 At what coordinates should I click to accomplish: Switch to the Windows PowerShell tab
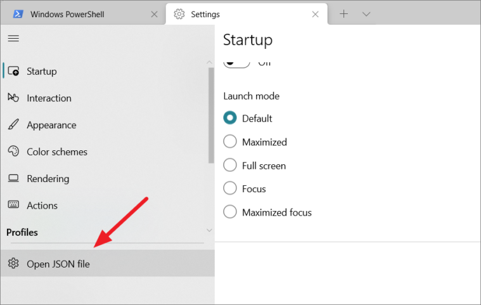point(83,14)
